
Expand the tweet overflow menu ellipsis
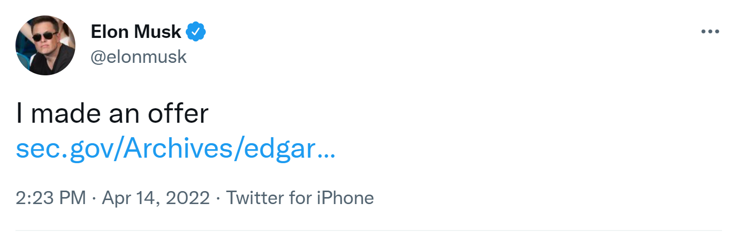click(710, 31)
